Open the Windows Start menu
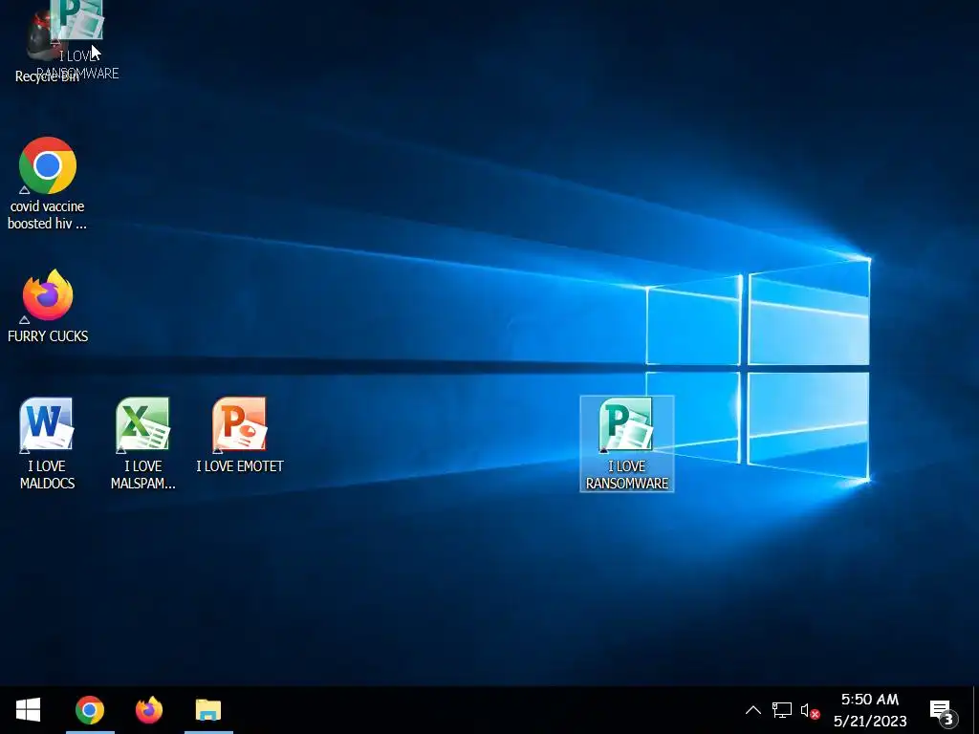Viewport: 979px width, 734px height. (28, 710)
